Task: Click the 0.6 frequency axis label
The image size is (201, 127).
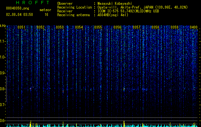Action: (3, 121)
